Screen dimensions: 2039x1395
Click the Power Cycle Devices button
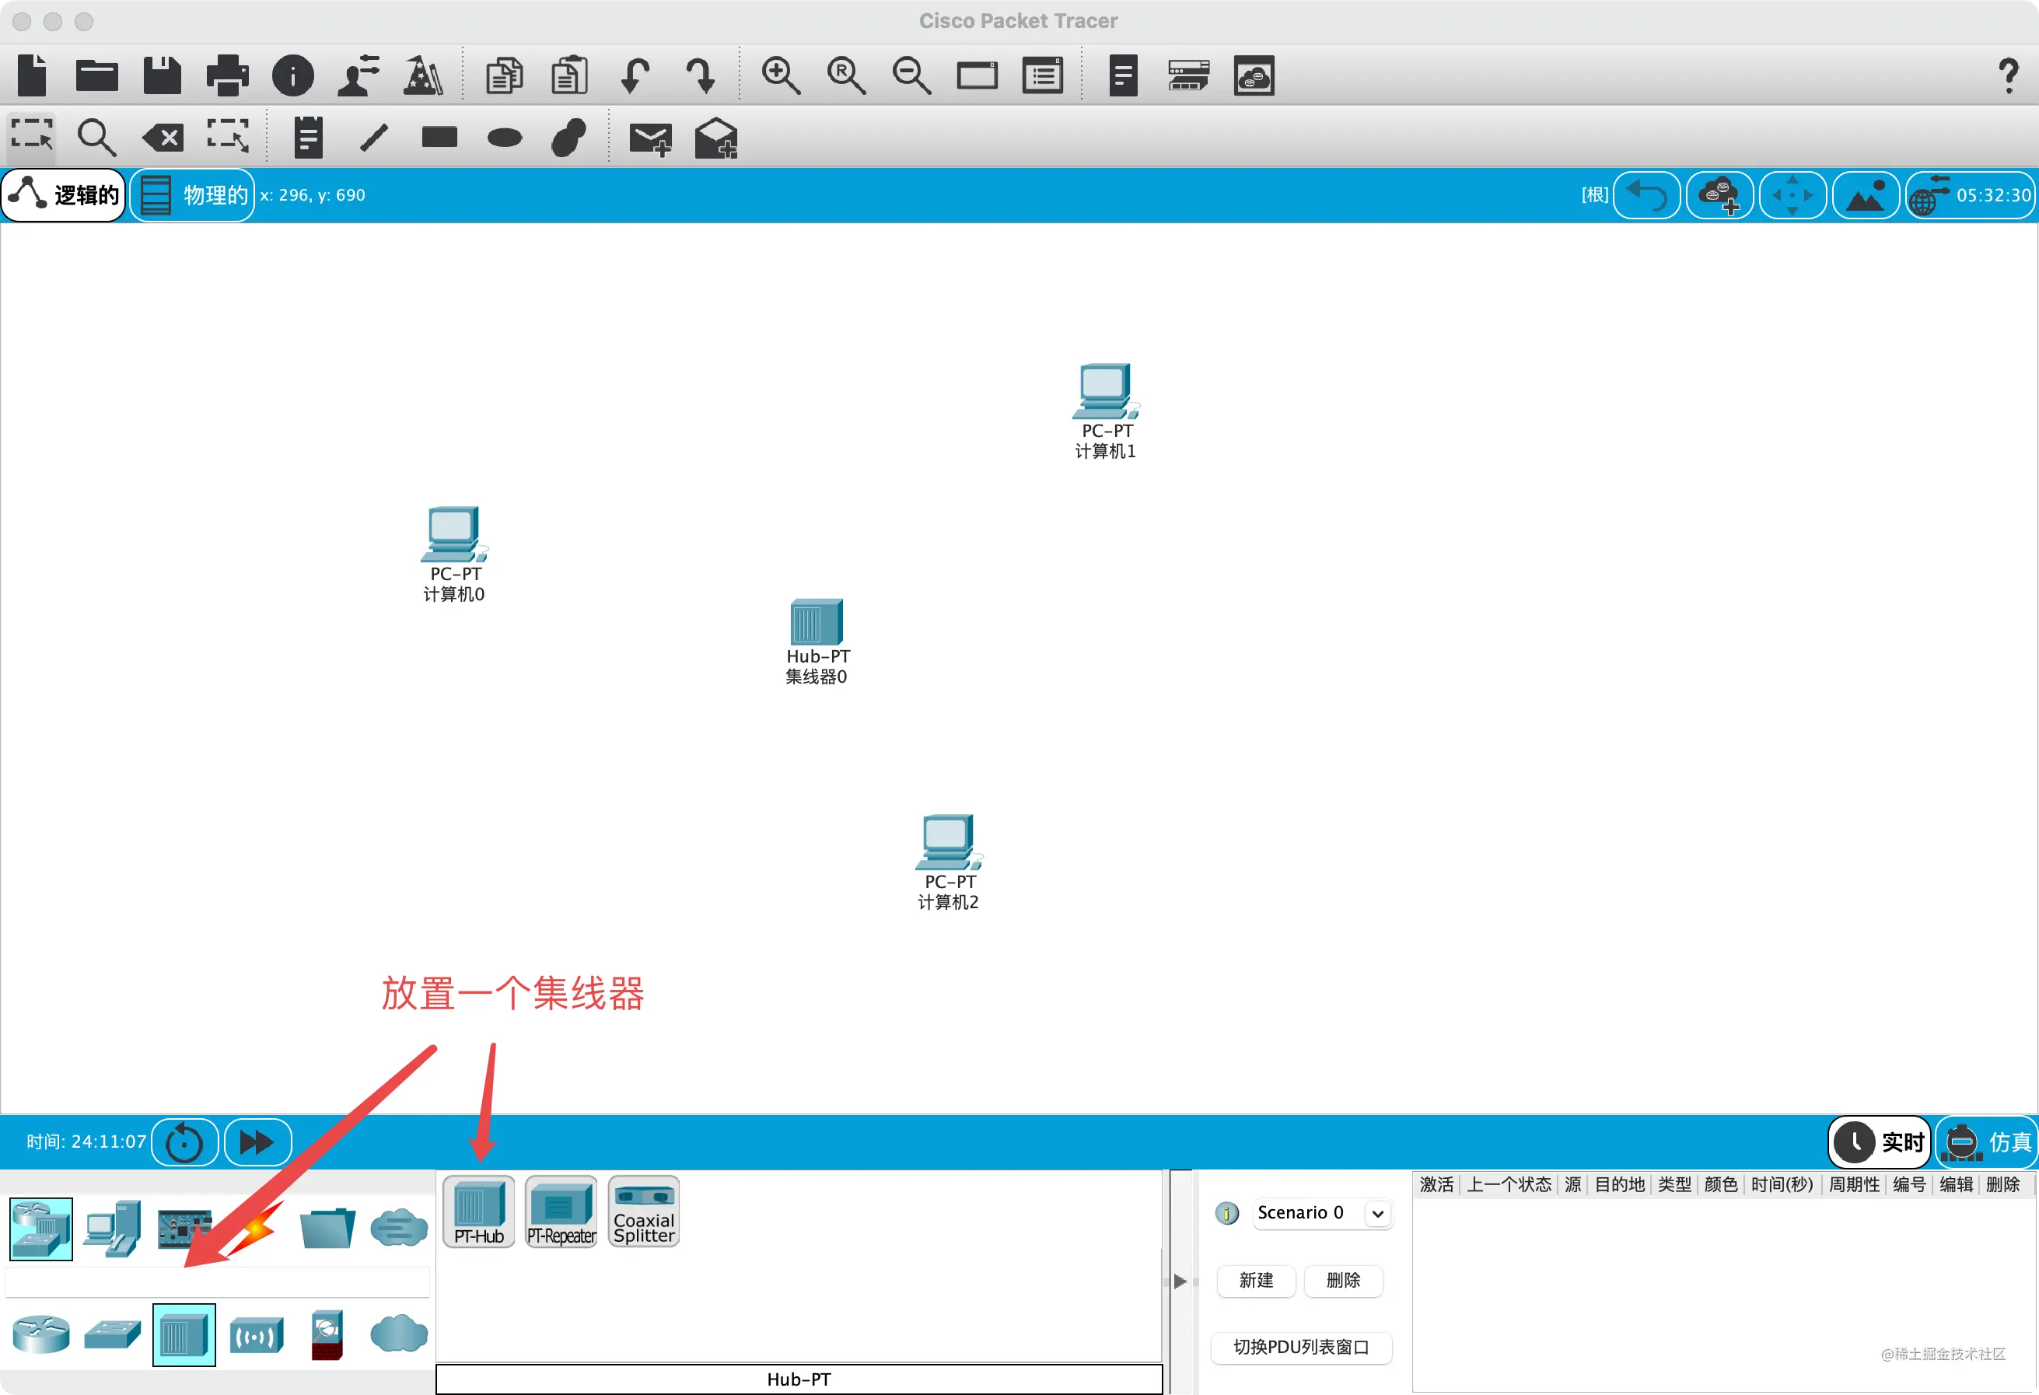[x=184, y=1142]
